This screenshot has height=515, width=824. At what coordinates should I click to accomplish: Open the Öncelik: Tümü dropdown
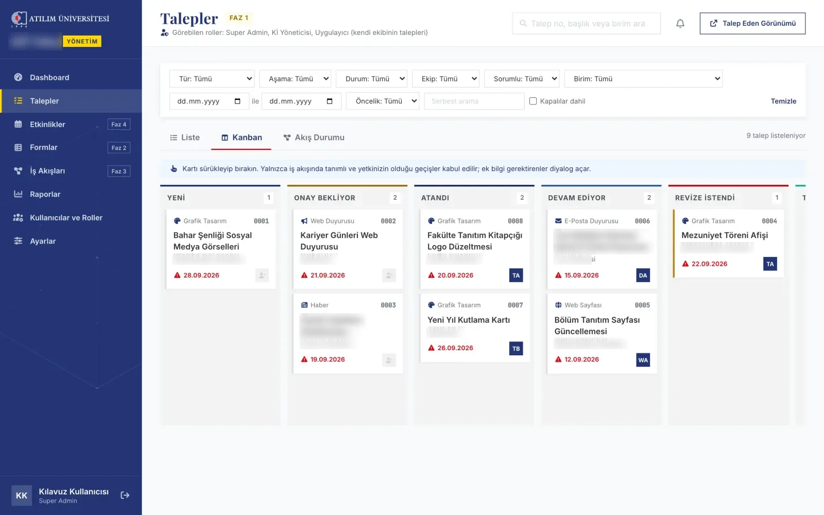click(383, 101)
